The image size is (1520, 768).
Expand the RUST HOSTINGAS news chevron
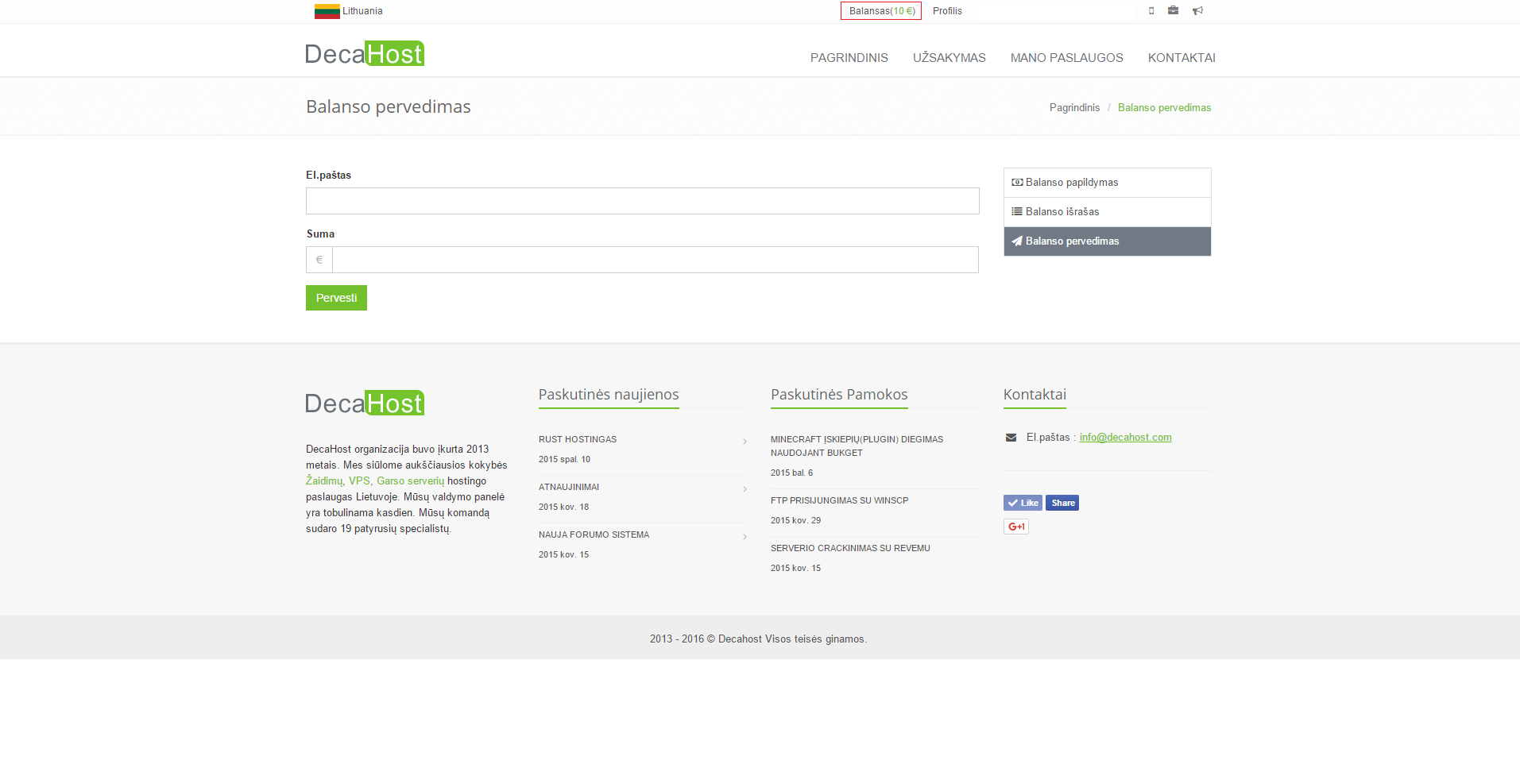[745, 442]
